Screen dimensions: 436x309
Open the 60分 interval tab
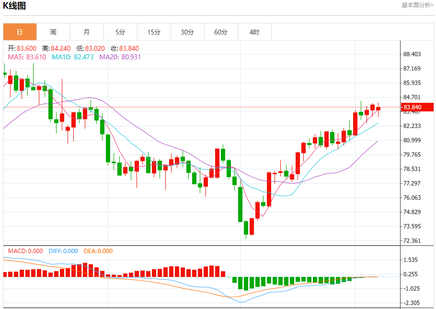(x=221, y=32)
